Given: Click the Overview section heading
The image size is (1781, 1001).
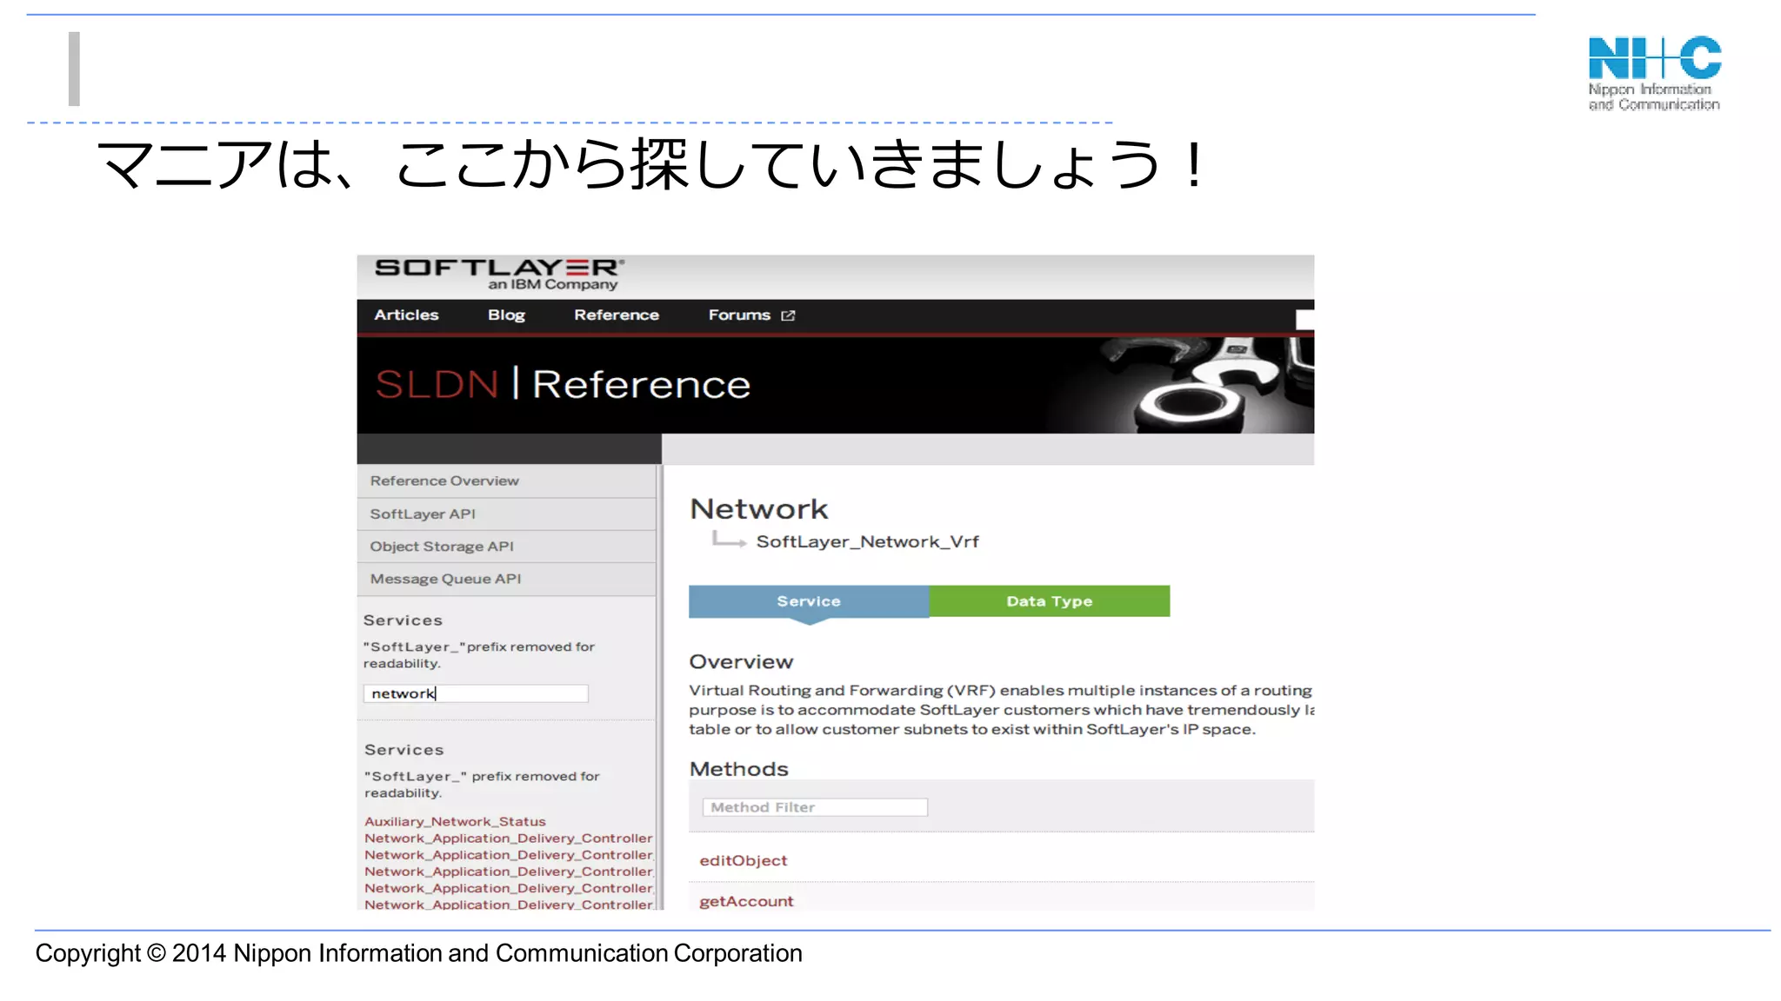Looking at the screenshot, I should click(x=741, y=662).
